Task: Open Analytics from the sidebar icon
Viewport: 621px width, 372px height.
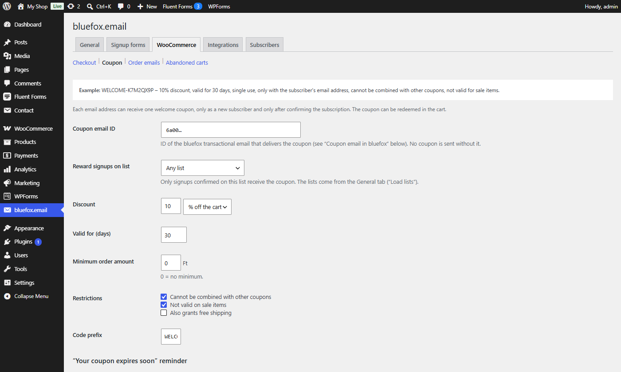Action: click(x=7, y=169)
